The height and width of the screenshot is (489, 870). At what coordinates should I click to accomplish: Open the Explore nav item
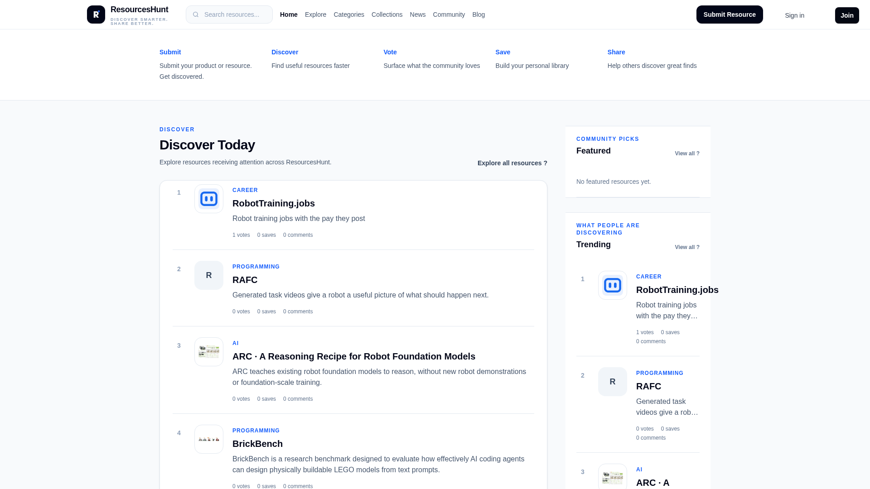click(x=315, y=14)
